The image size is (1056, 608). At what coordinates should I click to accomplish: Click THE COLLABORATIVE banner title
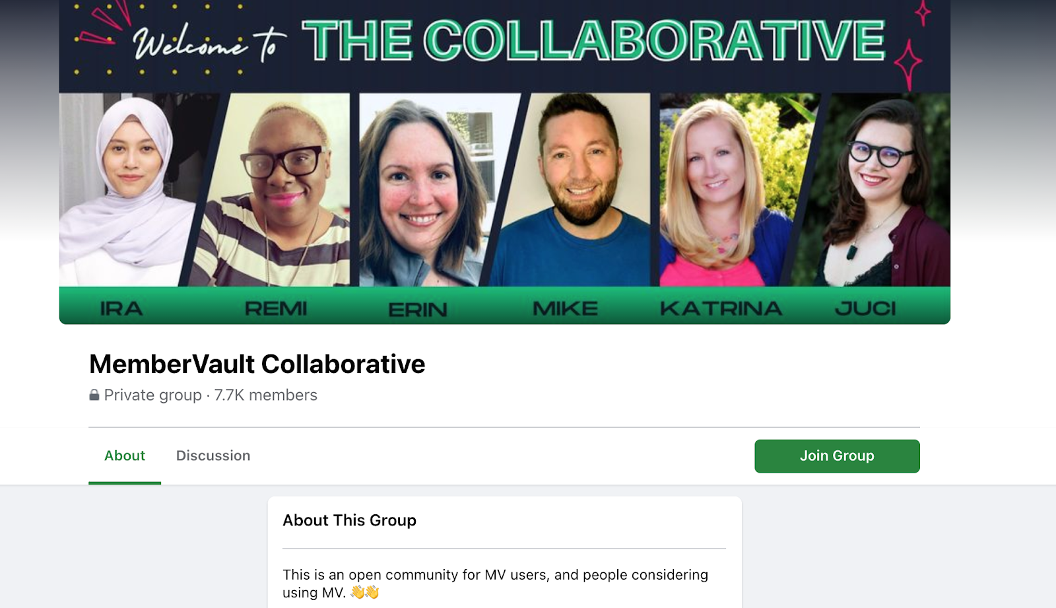pyautogui.click(x=593, y=41)
